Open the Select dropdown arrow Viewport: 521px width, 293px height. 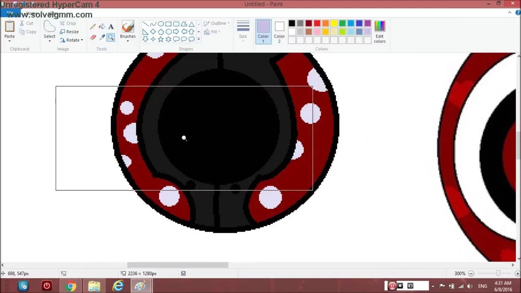click(49, 41)
